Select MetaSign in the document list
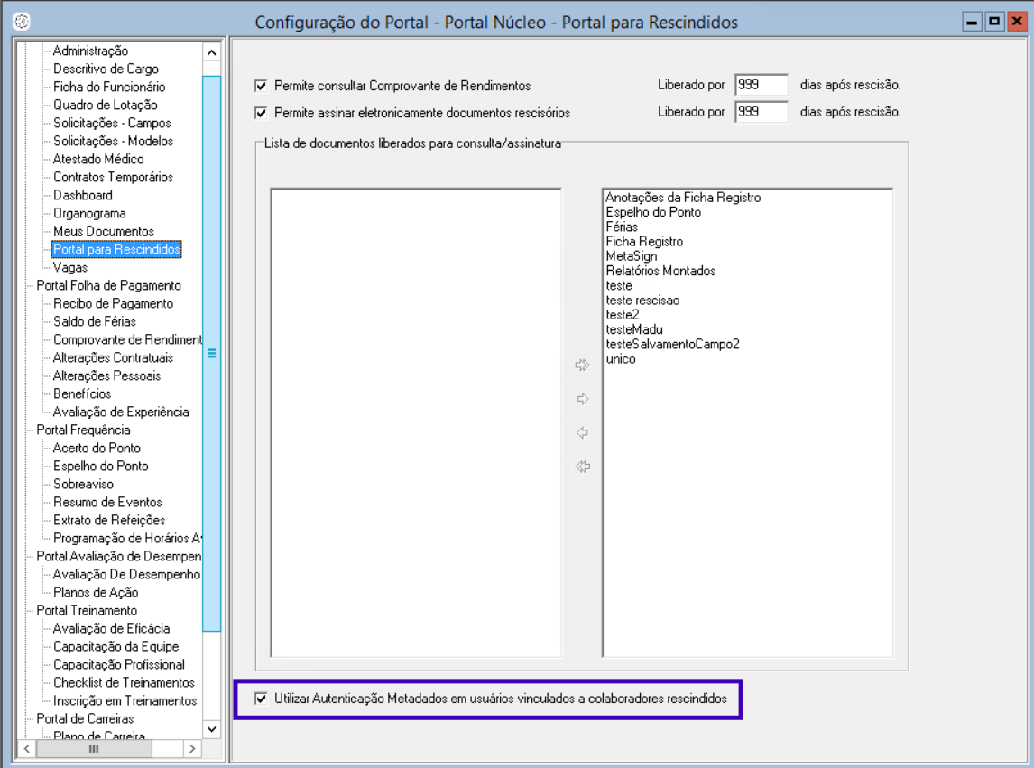The image size is (1034, 768). pos(631,256)
